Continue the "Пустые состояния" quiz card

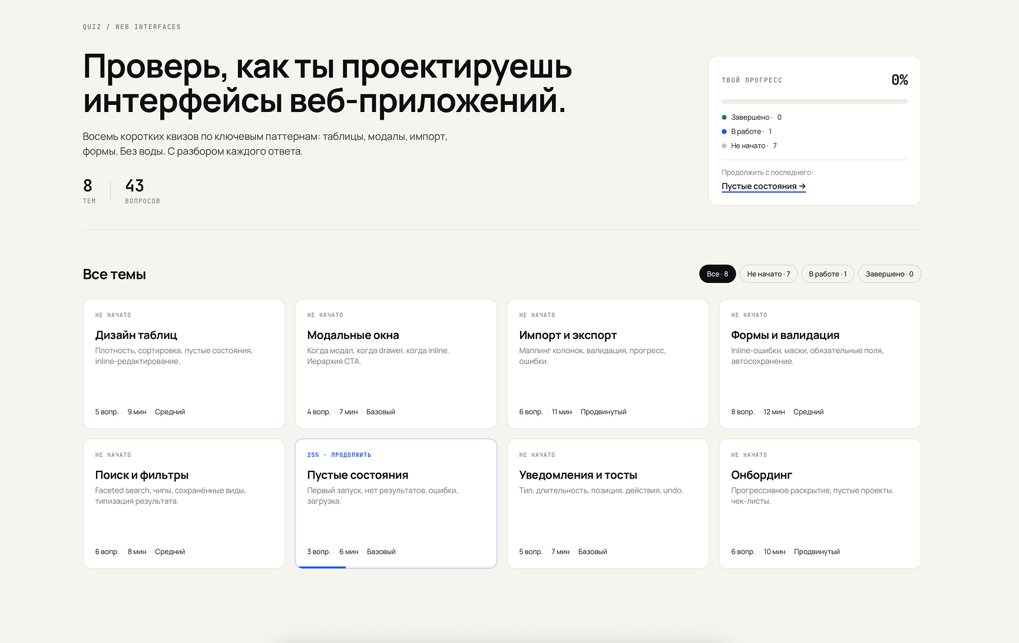click(x=396, y=503)
